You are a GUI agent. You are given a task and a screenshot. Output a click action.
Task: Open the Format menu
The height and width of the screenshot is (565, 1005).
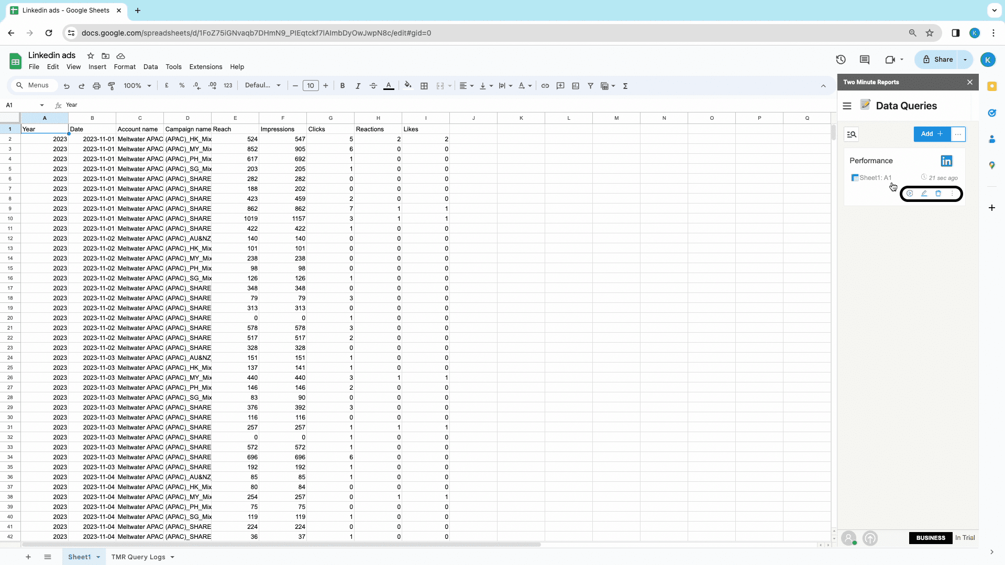[125, 67]
